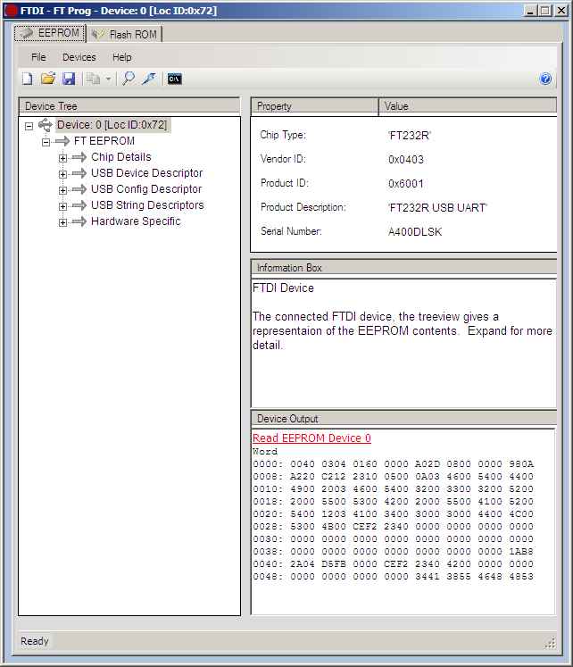Open the Devices menu
The width and height of the screenshot is (573, 667).
coord(79,57)
